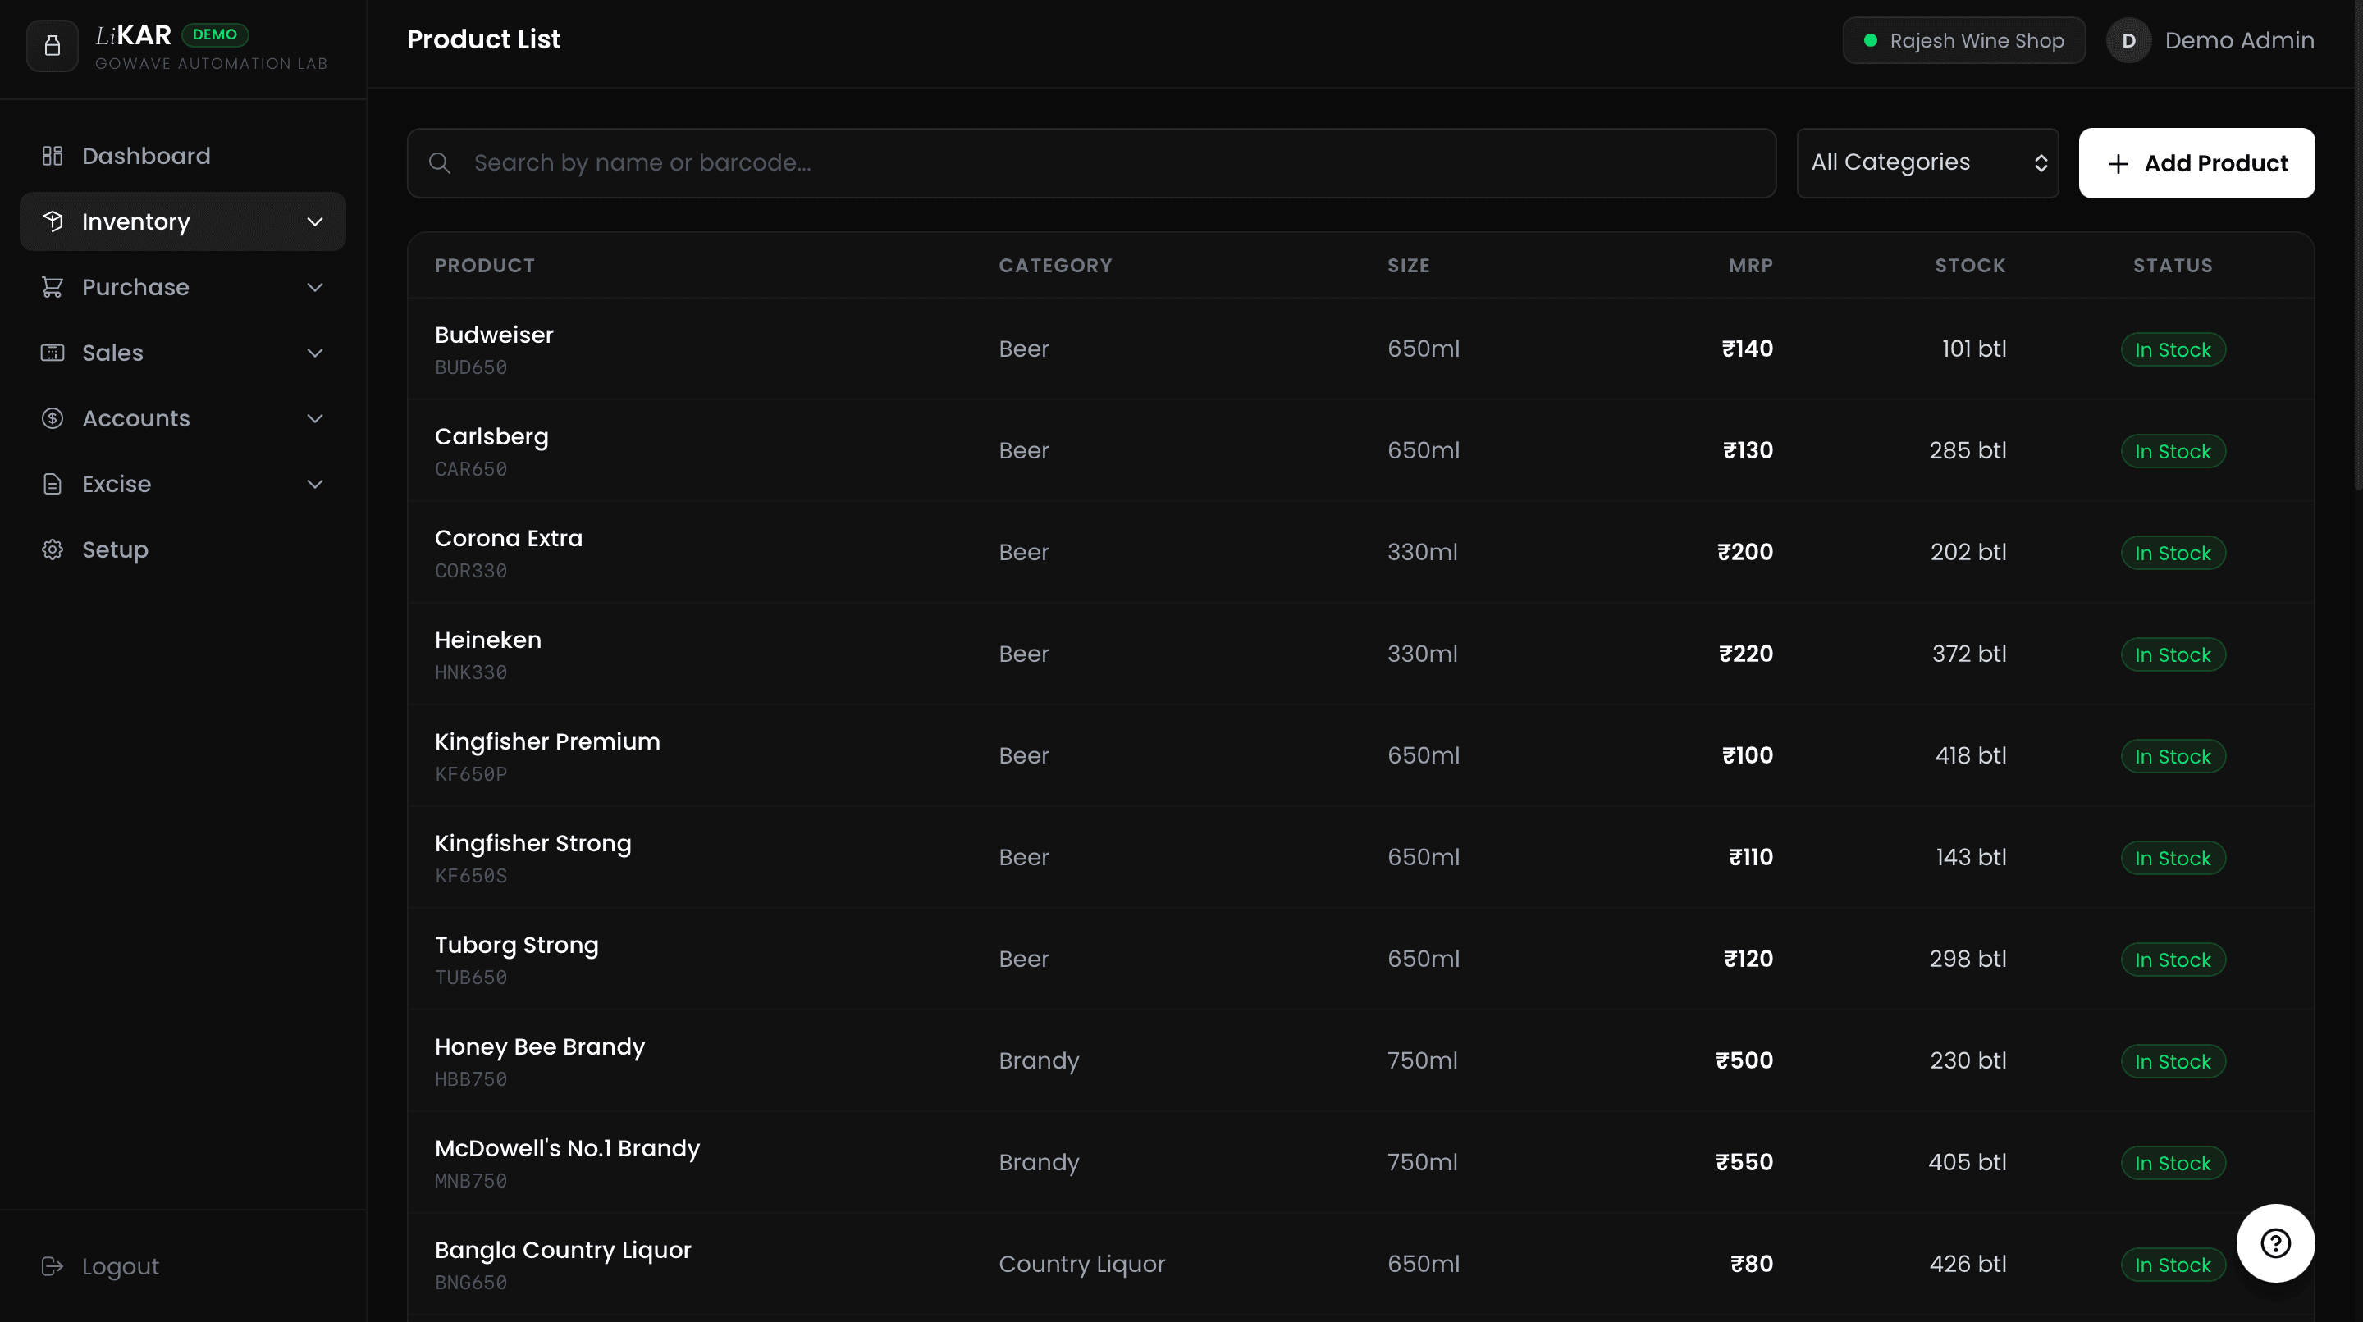Click the 750ml size of McDowell's No.1 Brandy
This screenshot has width=2363, height=1322.
1422,1162
